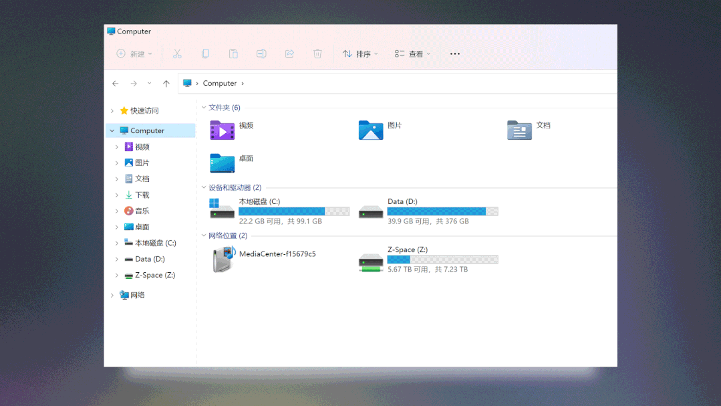
Task: Click the See more ellipsis on the toolbar
Action: point(455,54)
